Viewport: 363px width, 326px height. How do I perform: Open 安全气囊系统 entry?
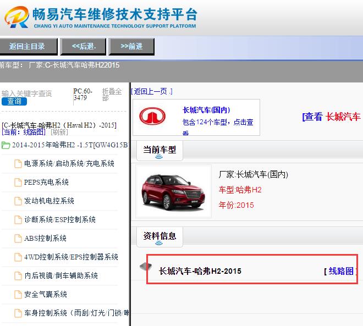tap(46, 295)
